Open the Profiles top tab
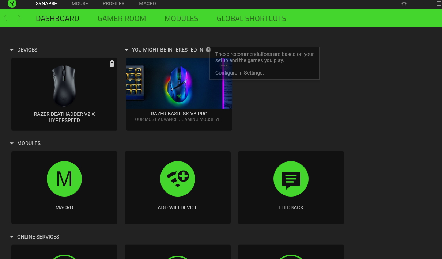The height and width of the screenshot is (259, 442). tap(113, 4)
